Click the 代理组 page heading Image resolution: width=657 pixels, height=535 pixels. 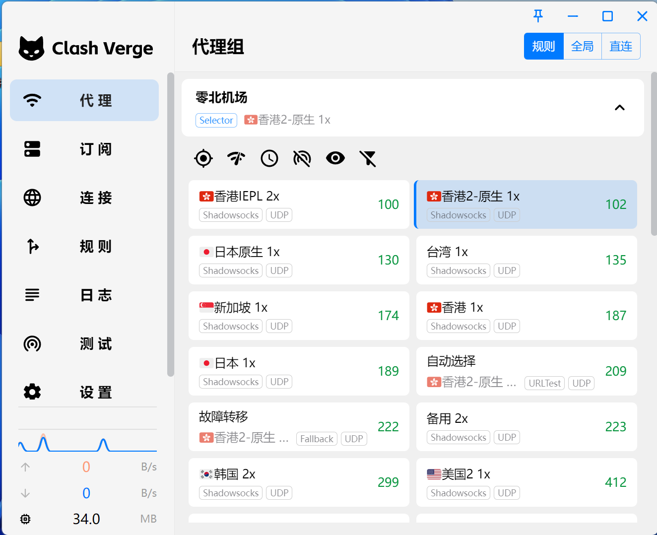tap(218, 47)
